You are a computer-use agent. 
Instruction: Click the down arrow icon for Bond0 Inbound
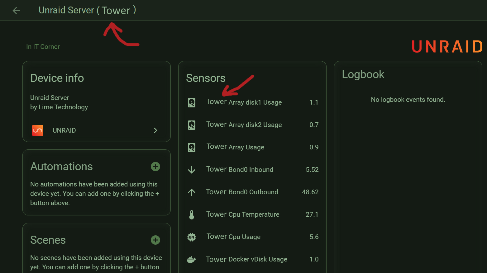(192, 170)
